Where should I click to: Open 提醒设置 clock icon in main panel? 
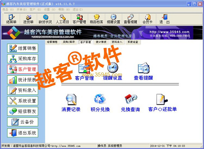point(113,71)
